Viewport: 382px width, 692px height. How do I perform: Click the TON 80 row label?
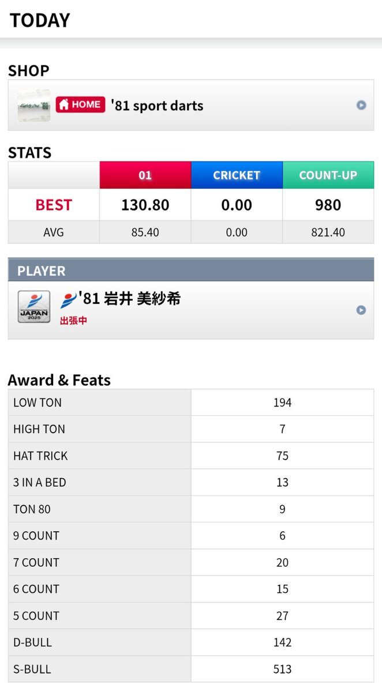pyautogui.click(x=32, y=509)
